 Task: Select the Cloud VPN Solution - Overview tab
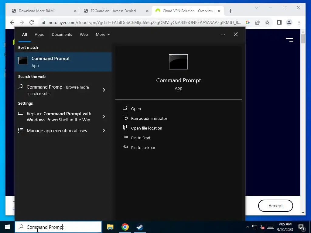click(x=187, y=11)
